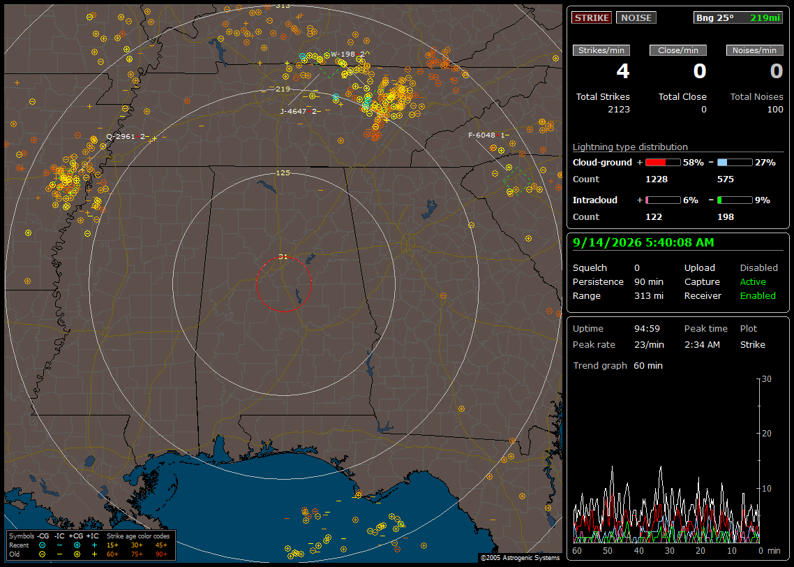The width and height of the screenshot is (794, 567).
Task: Open the Astrogenic Systems copyright link
Action: click(520, 557)
